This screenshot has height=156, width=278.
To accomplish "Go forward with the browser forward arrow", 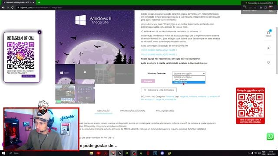I will pos(8,8).
